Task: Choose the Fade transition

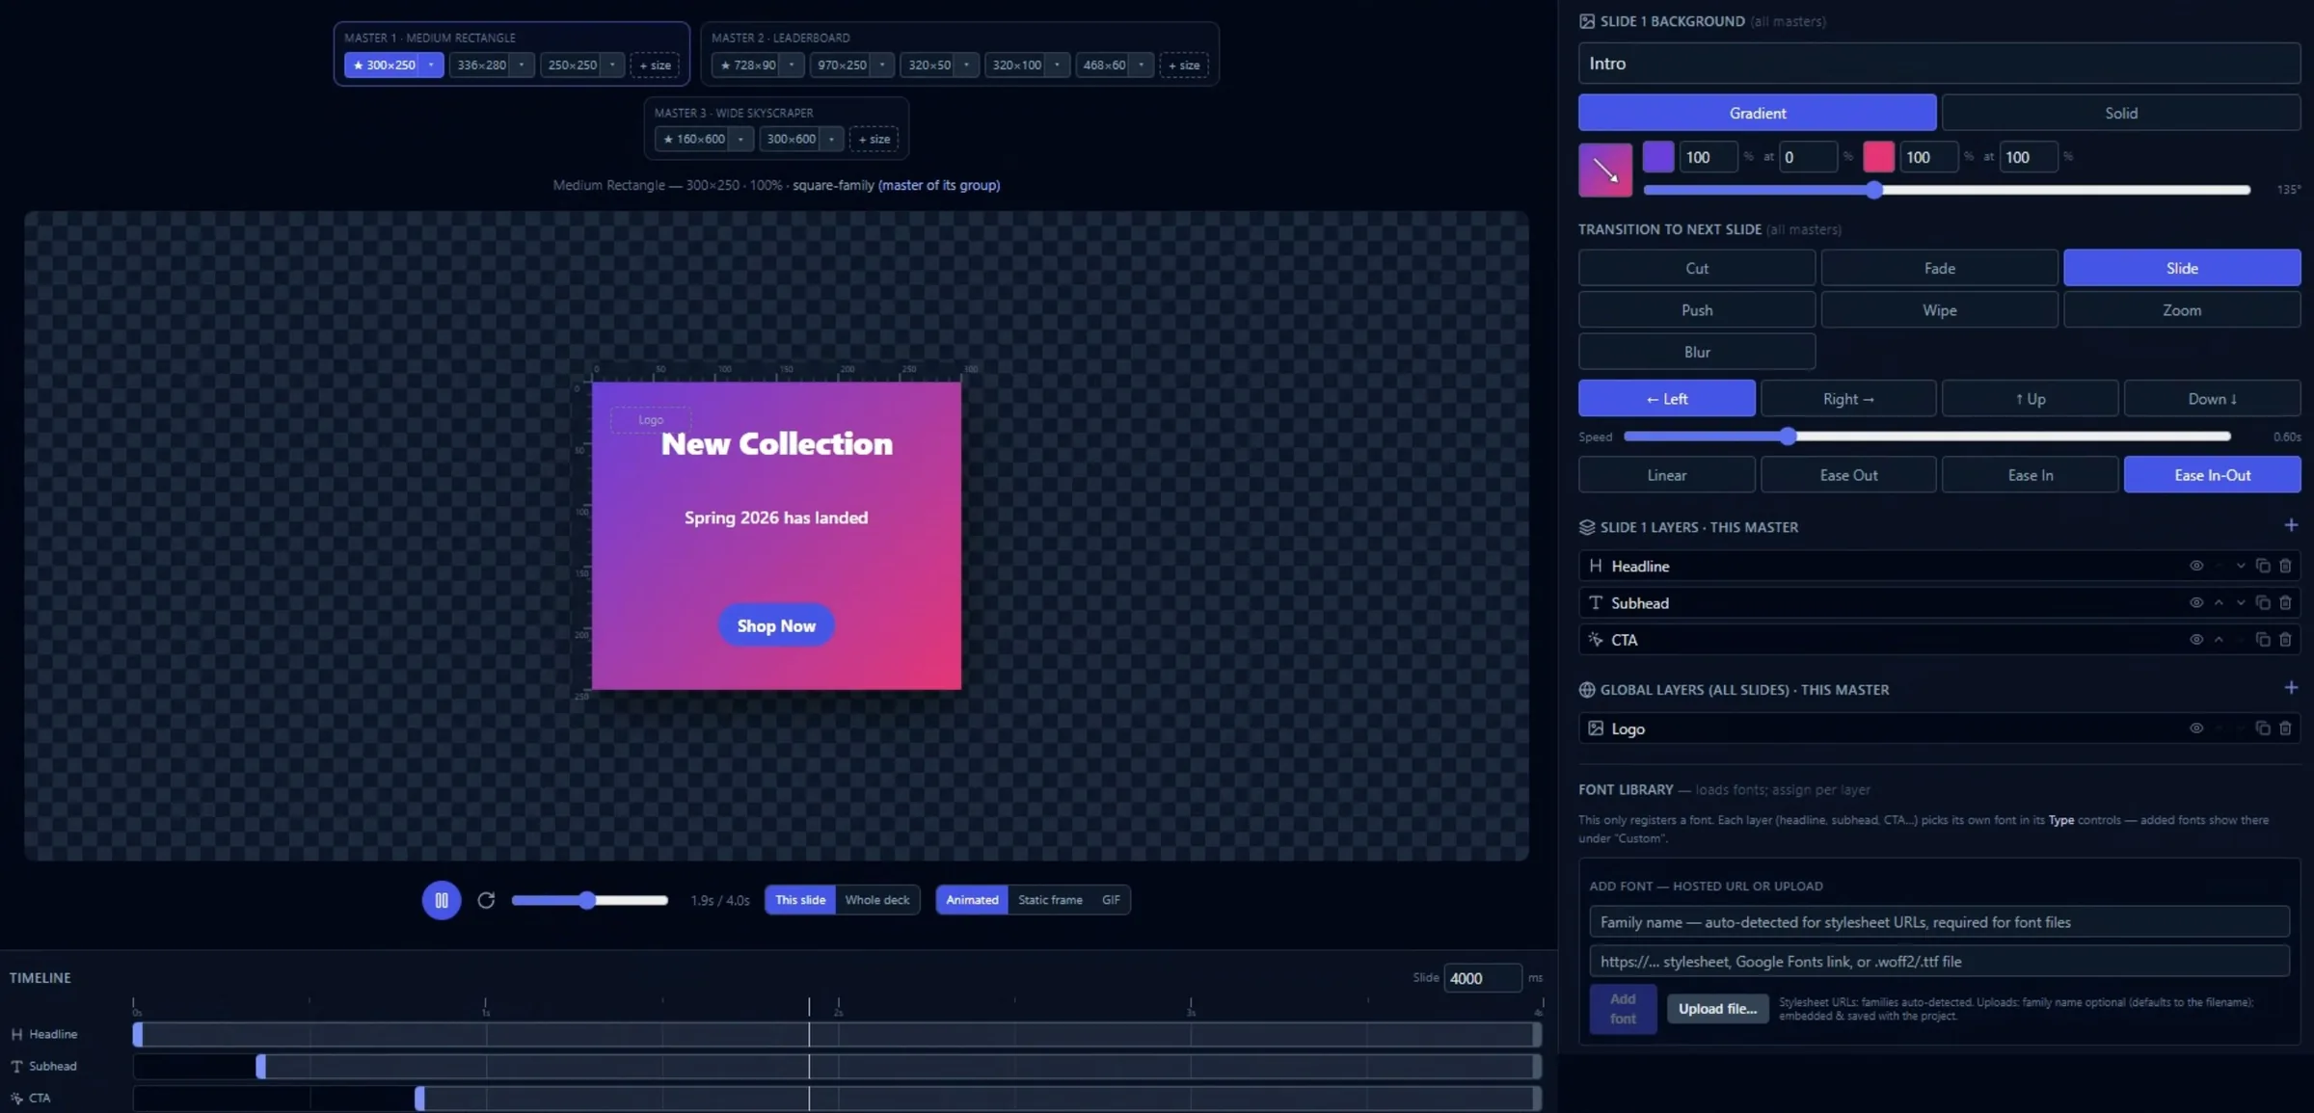Action: pyautogui.click(x=1939, y=268)
